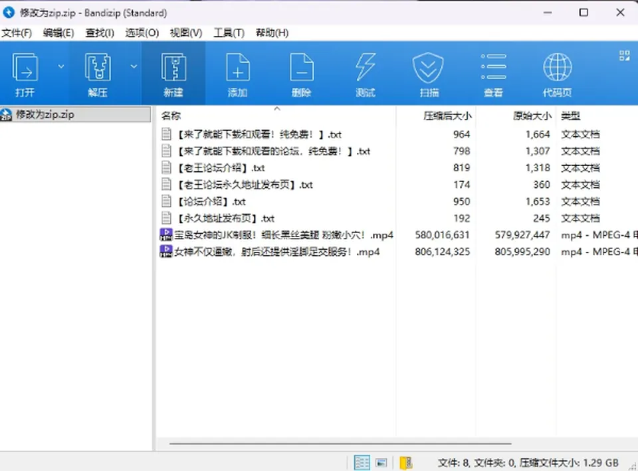
Task: Click the video icon of the 806,124,325 mp4 row
Action: 166,251
